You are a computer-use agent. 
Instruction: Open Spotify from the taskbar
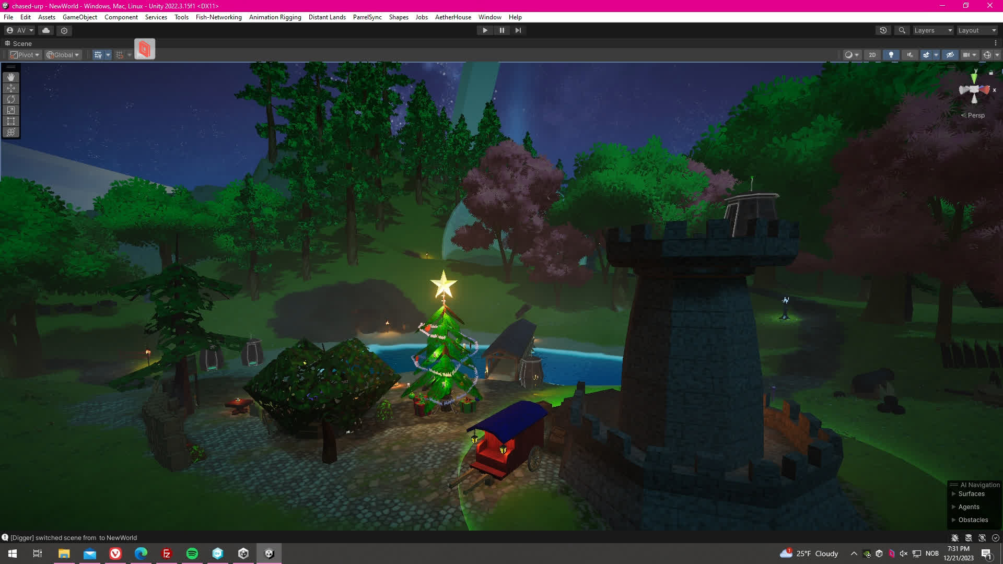click(x=192, y=554)
